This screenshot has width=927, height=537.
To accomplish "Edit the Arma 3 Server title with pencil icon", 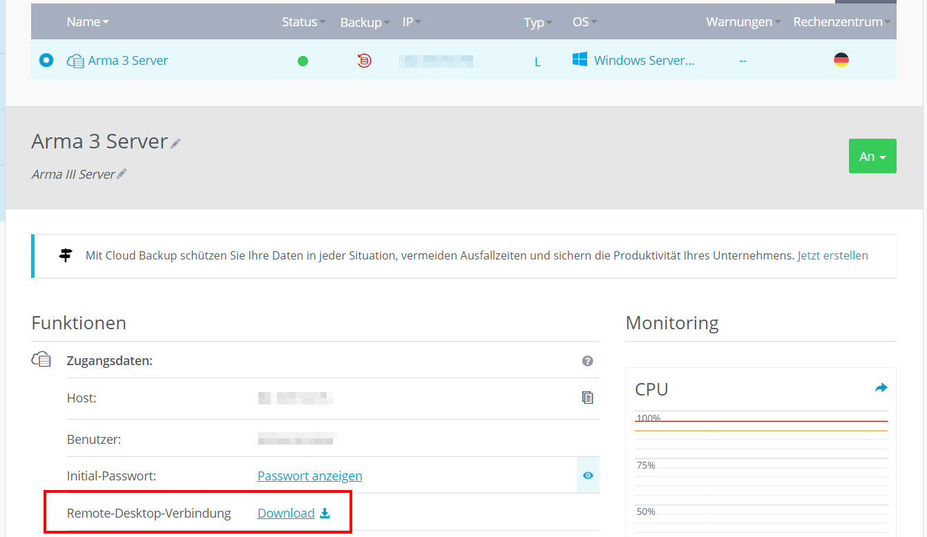I will pyautogui.click(x=176, y=143).
